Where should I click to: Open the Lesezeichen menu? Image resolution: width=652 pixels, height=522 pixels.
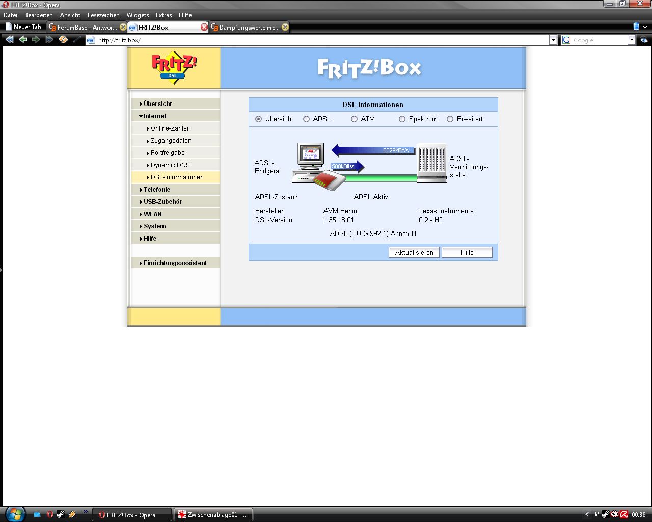pos(103,15)
